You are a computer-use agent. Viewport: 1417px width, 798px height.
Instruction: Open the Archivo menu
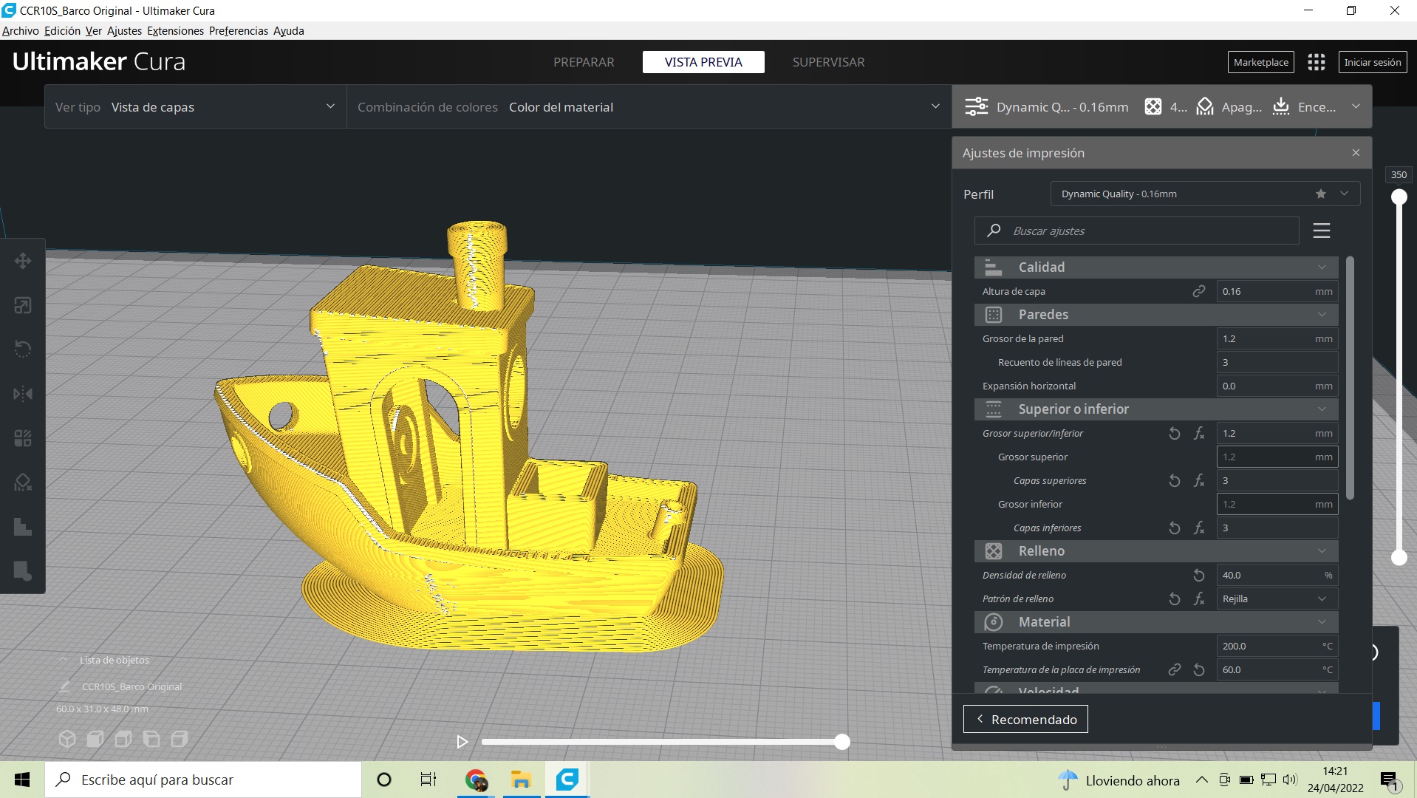tap(20, 31)
